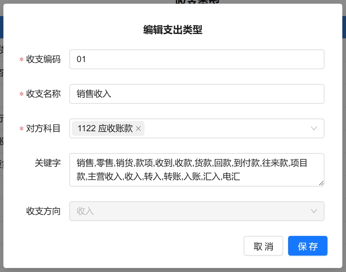The height and width of the screenshot is (272, 346).
Task: Click the 收支方向 dropdown chevron
Action: pos(314,211)
